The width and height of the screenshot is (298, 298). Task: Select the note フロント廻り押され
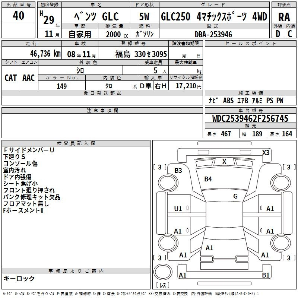tap(29, 190)
